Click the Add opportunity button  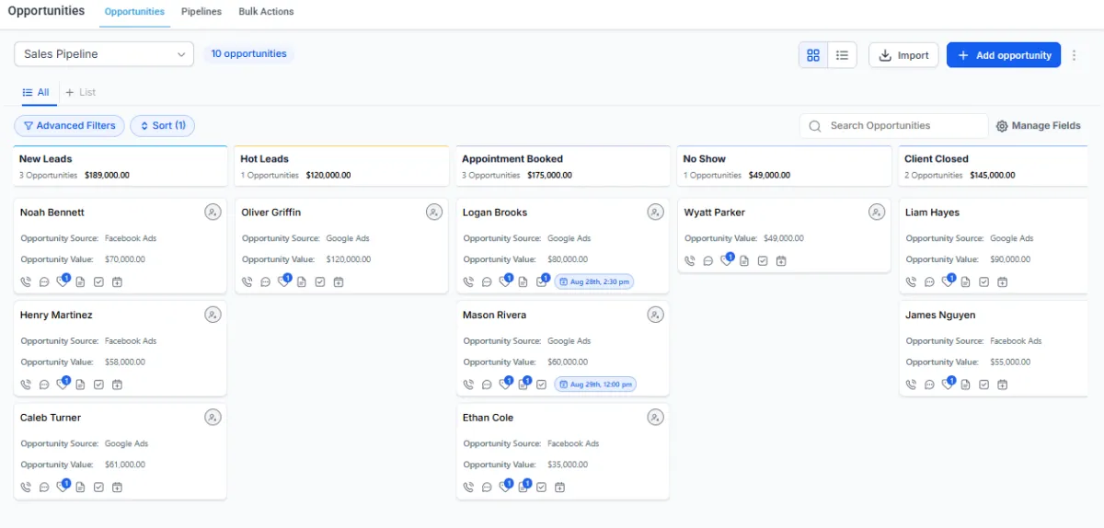pyautogui.click(x=1004, y=55)
